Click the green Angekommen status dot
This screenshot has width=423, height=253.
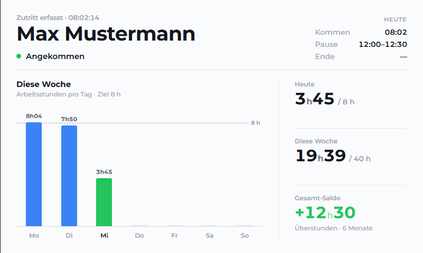click(x=18, y=56)
